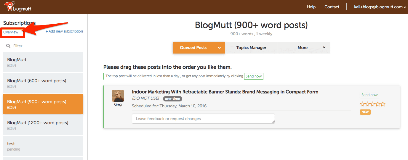Click the second rating star
408x160 pixels.
click(x=367, y=104)
